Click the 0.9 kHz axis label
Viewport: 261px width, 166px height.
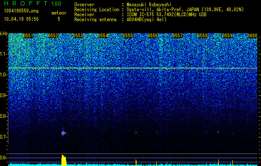click(3, 95)
